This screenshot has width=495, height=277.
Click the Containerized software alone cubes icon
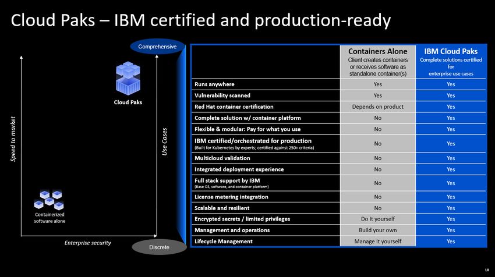click(49, 200)
